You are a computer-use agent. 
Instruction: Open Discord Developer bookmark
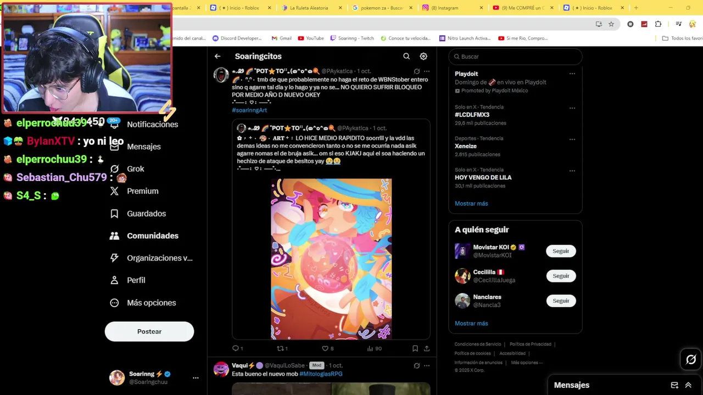(237, 38)
